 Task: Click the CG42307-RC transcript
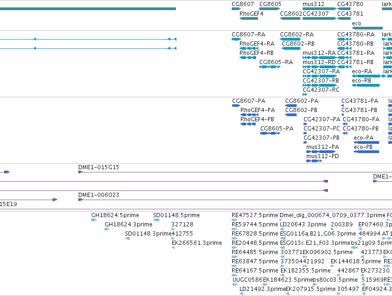(x=305, y=95)
